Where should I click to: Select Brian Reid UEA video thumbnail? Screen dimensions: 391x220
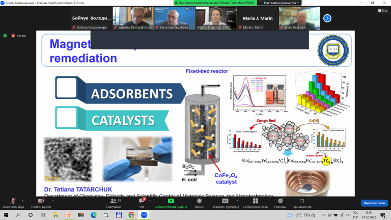tap(299, 18)
